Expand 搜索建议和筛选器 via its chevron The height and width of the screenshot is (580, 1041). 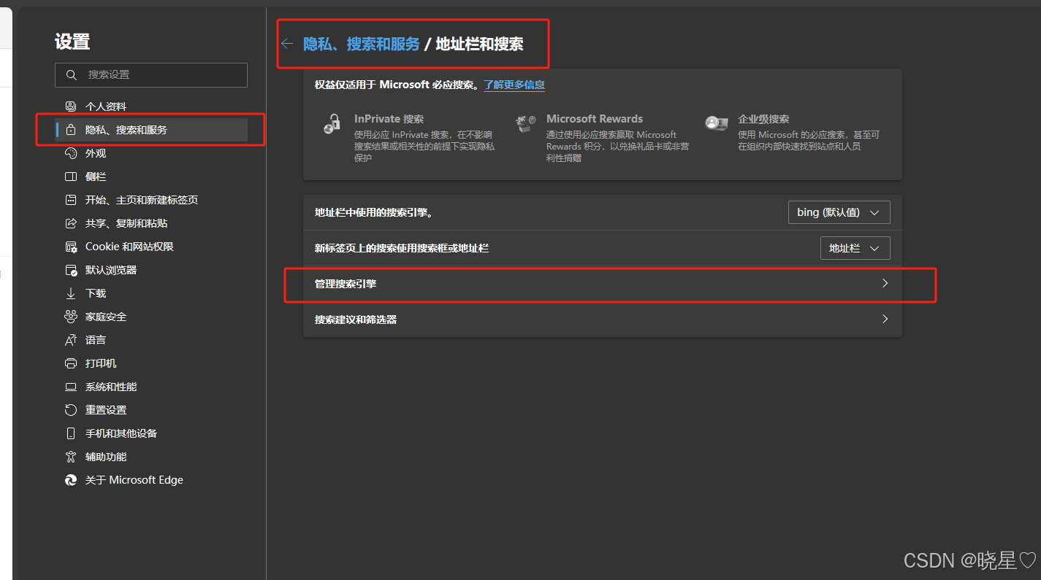[885, 319]
